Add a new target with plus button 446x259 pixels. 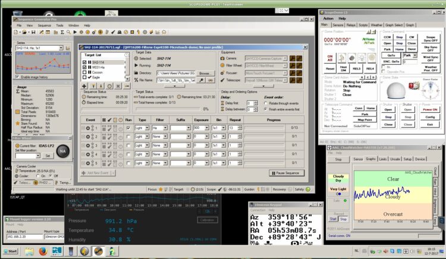click(x=84, y=86)
